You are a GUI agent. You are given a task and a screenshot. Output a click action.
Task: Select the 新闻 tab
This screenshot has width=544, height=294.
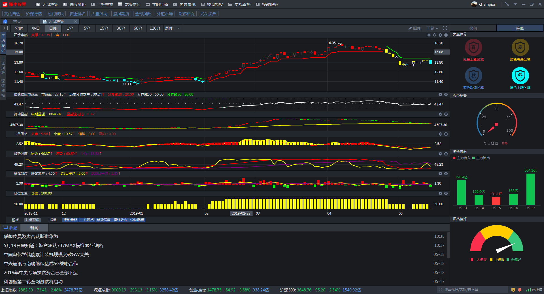[34, 228]
